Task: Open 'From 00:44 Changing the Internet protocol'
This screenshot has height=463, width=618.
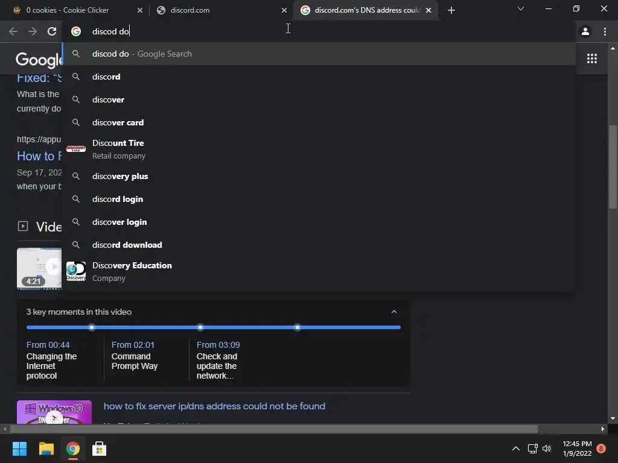Action: (x=52, y=360)
